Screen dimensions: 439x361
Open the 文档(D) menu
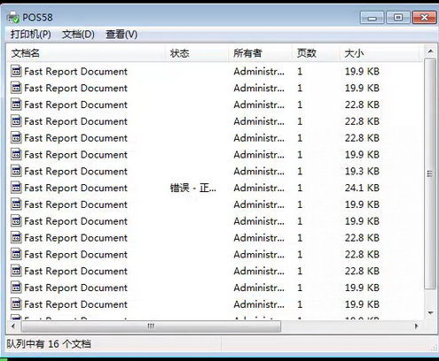[x=78, y=35]
